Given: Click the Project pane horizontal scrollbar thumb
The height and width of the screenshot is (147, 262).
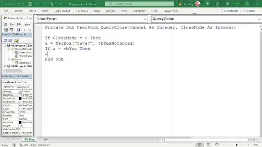Looking at the screenshot, I should pyautogui.click(x=14, y=71).
